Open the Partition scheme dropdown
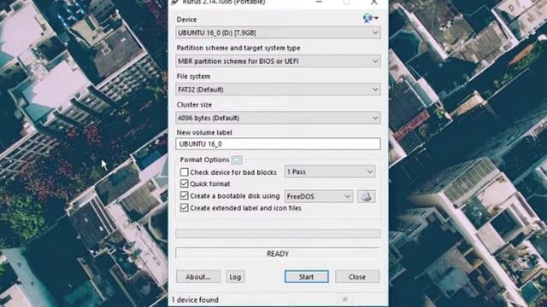The image size is (547, 307). coord(278,61)
